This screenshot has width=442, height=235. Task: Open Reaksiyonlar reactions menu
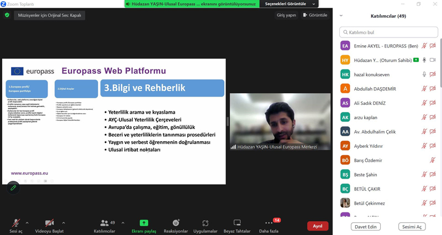176,226
